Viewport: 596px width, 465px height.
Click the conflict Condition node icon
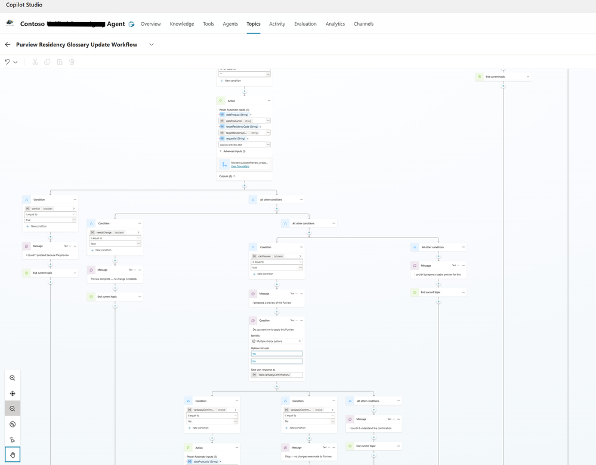(x=27, y=199)
